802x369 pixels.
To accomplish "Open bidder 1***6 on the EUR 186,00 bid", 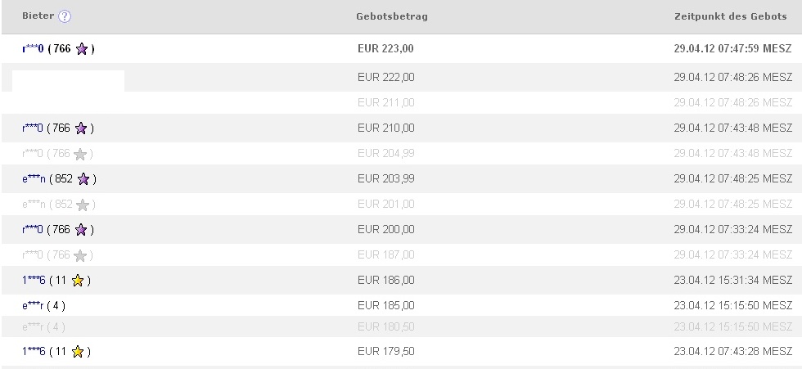I will coord(34,281).
